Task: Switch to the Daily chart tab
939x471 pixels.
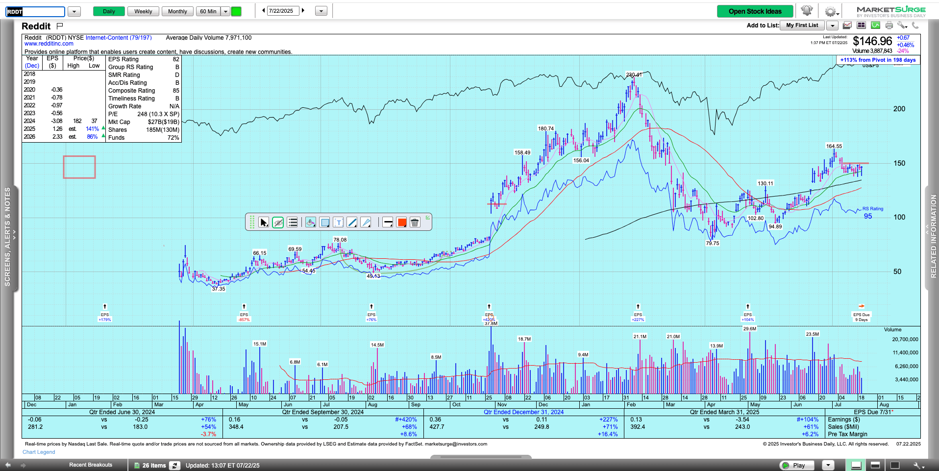Action: (109, 11)
